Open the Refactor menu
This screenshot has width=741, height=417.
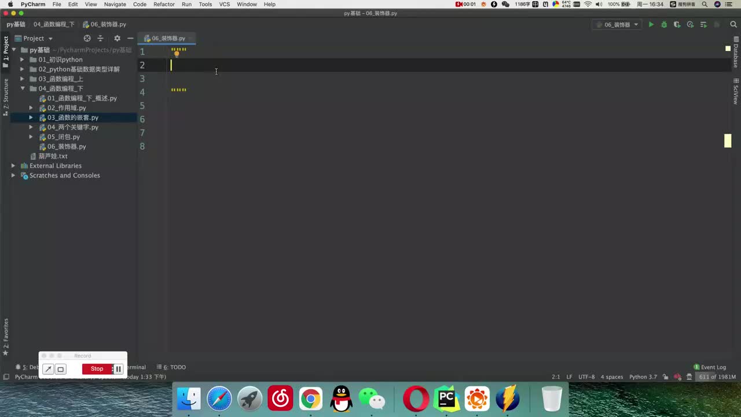[164, 4]
